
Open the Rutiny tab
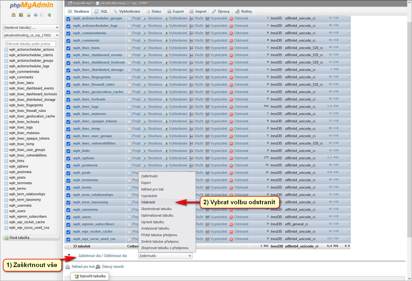243,11
